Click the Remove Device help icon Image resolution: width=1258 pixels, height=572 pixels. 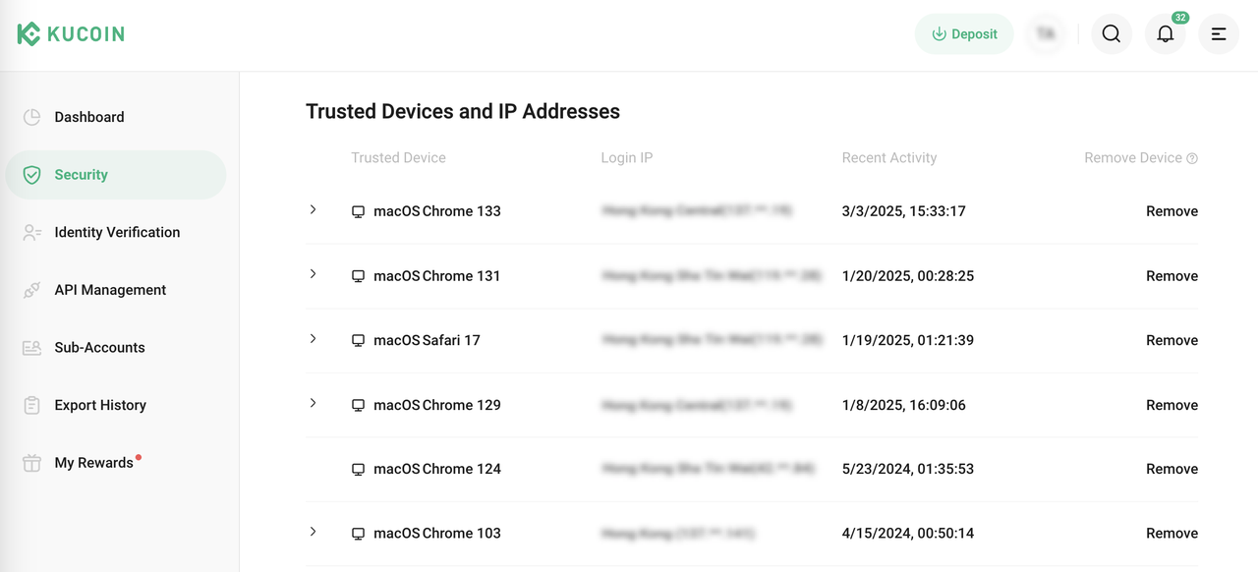point(1192,158)
